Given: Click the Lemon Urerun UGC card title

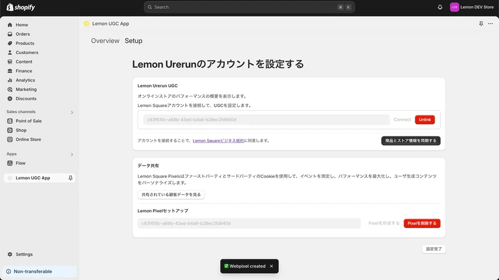Looking at the screenshot, I should 158,86.
